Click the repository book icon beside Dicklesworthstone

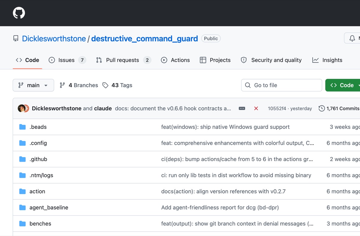(x=16, y=38)
